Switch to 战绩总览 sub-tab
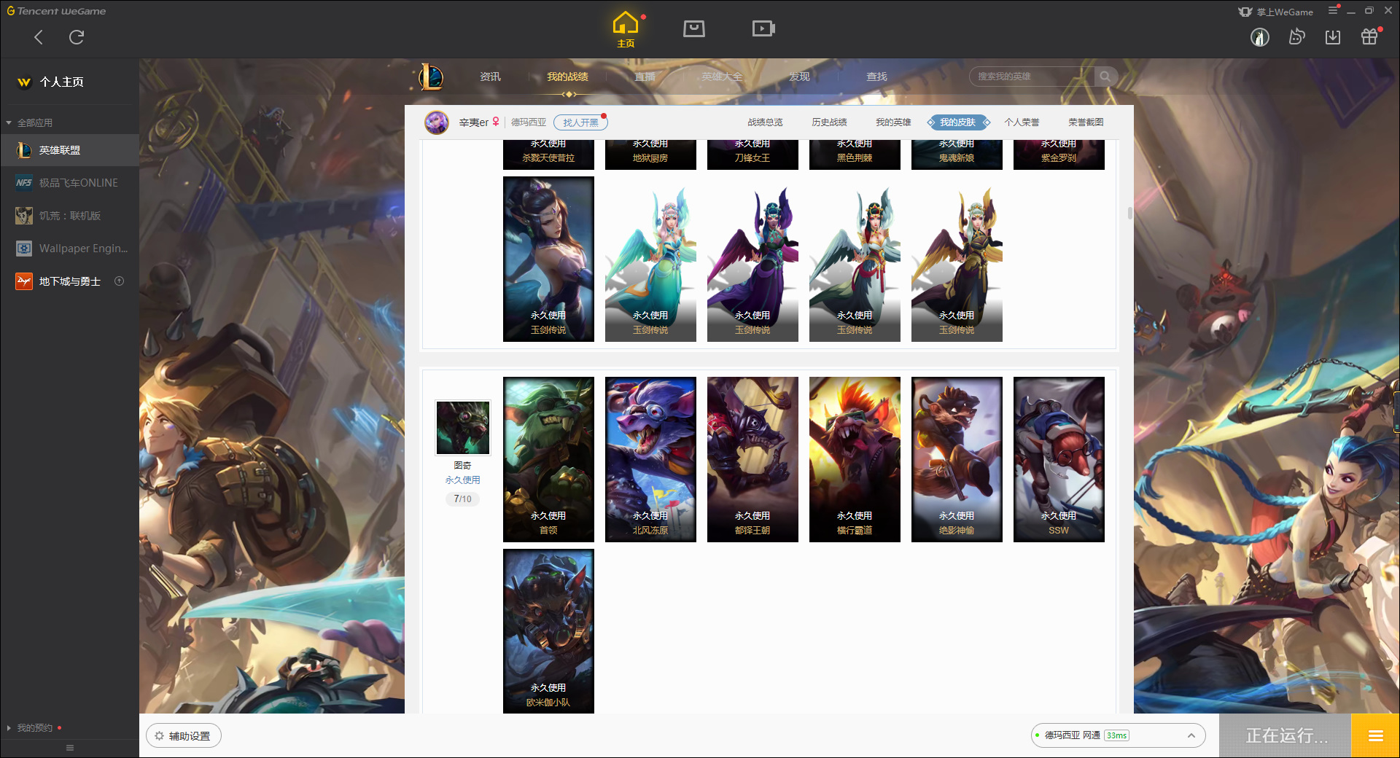Viewport: 1400px width, 758px height. click(765, 122)
